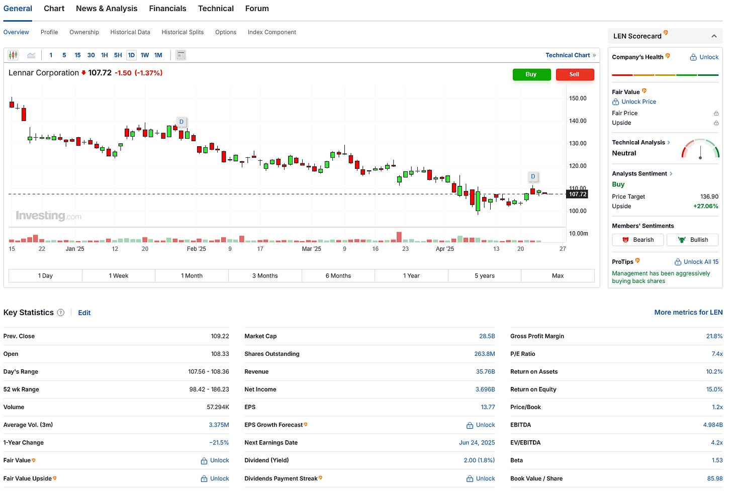
Task: Set chart interval to 1 minute
Action: click(51, 55)
